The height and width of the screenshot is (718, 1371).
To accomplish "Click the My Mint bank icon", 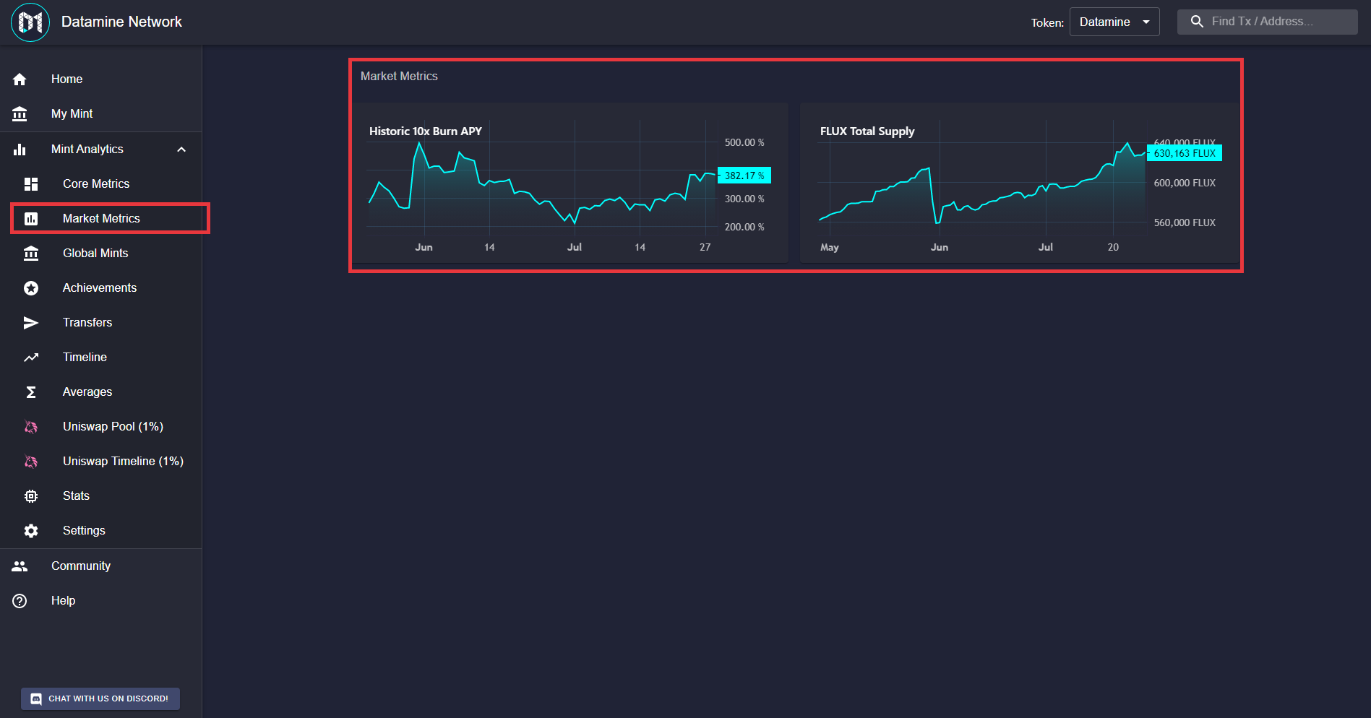I will [x=20, y=114].
